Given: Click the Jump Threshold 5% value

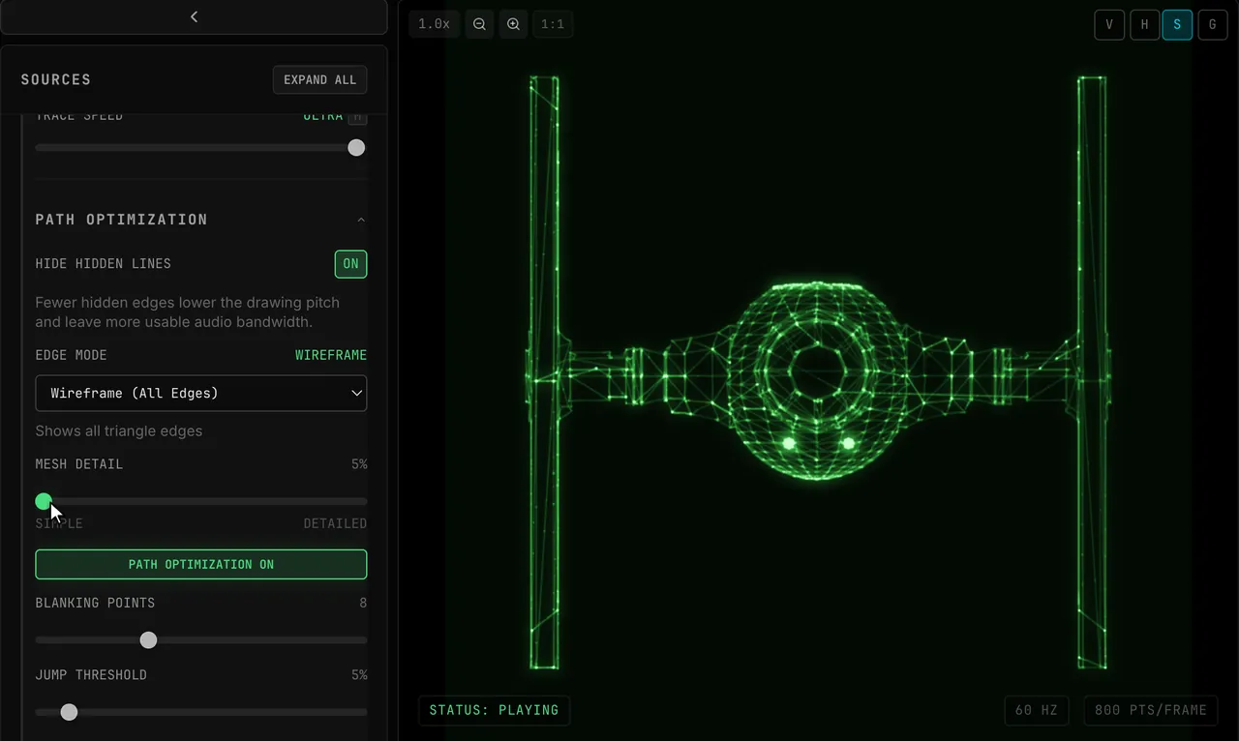Looking at the screenshot, I should point(359,675).
